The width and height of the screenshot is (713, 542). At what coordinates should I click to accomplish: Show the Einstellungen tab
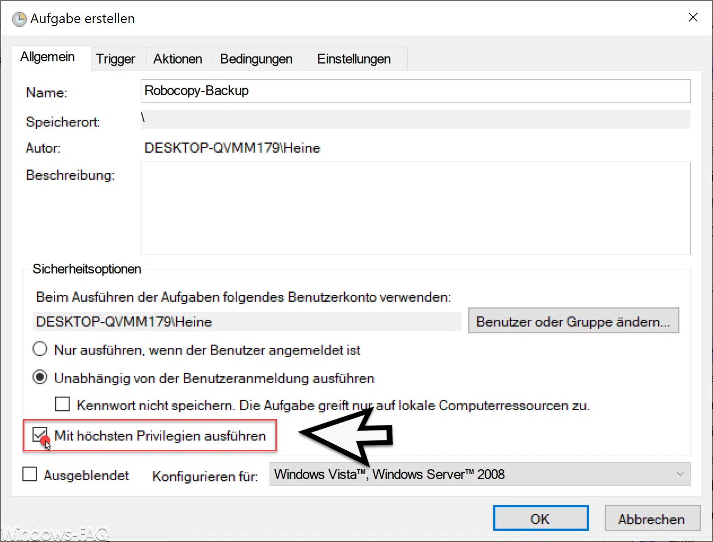[x=354, y=59]
